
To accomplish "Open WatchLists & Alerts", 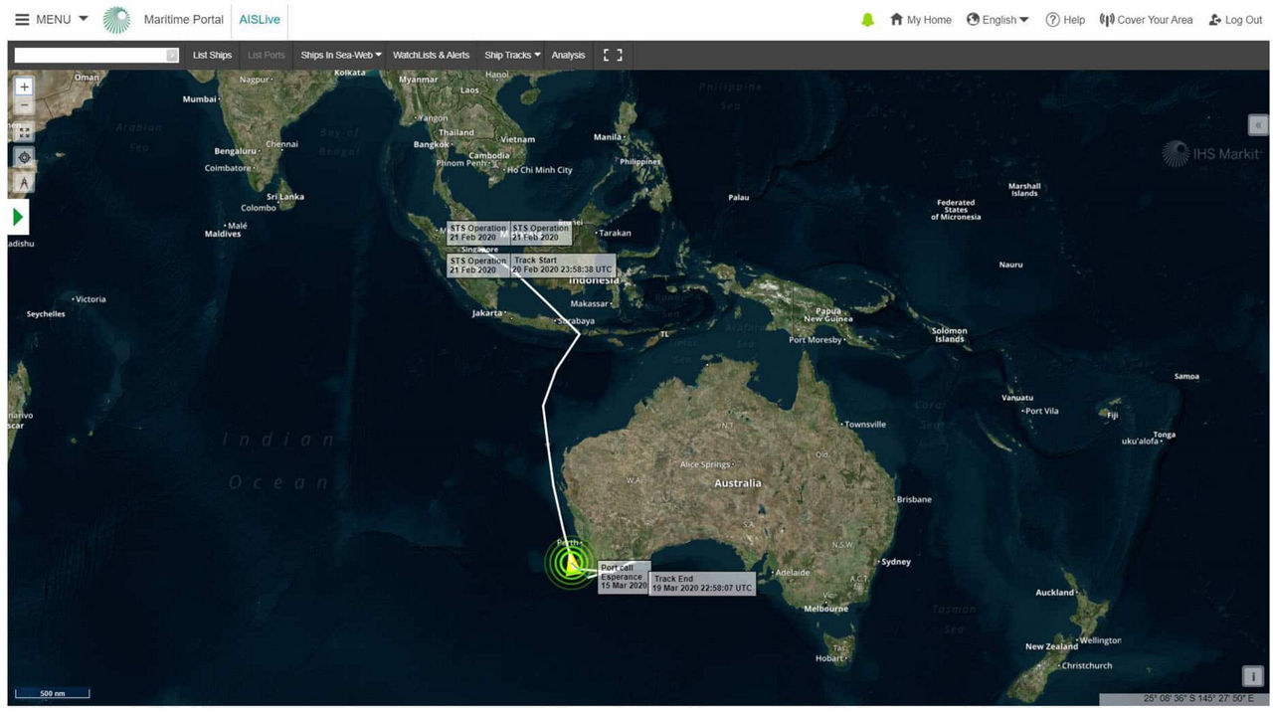I will 431,56.
